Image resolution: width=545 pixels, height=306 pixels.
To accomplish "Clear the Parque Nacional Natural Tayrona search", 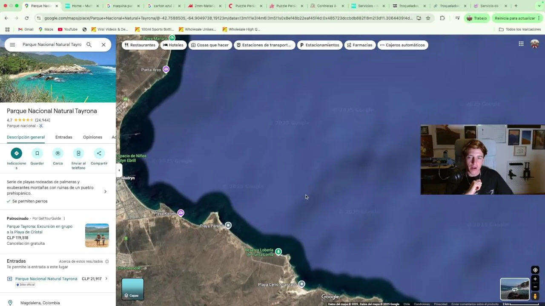I will click(103, 45).
